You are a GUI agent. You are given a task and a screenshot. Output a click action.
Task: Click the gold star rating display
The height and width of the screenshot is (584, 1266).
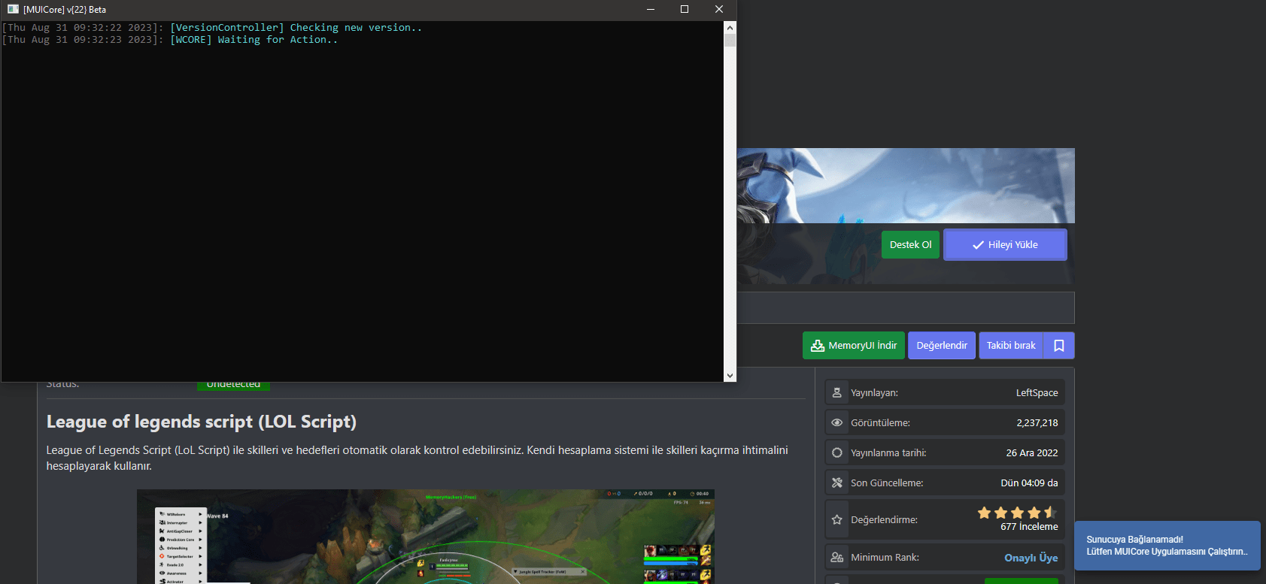1017,513
